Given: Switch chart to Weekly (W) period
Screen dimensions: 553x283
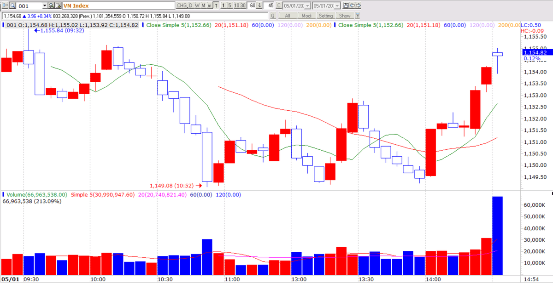Looking at the screenshot, I should pos(197,6).
